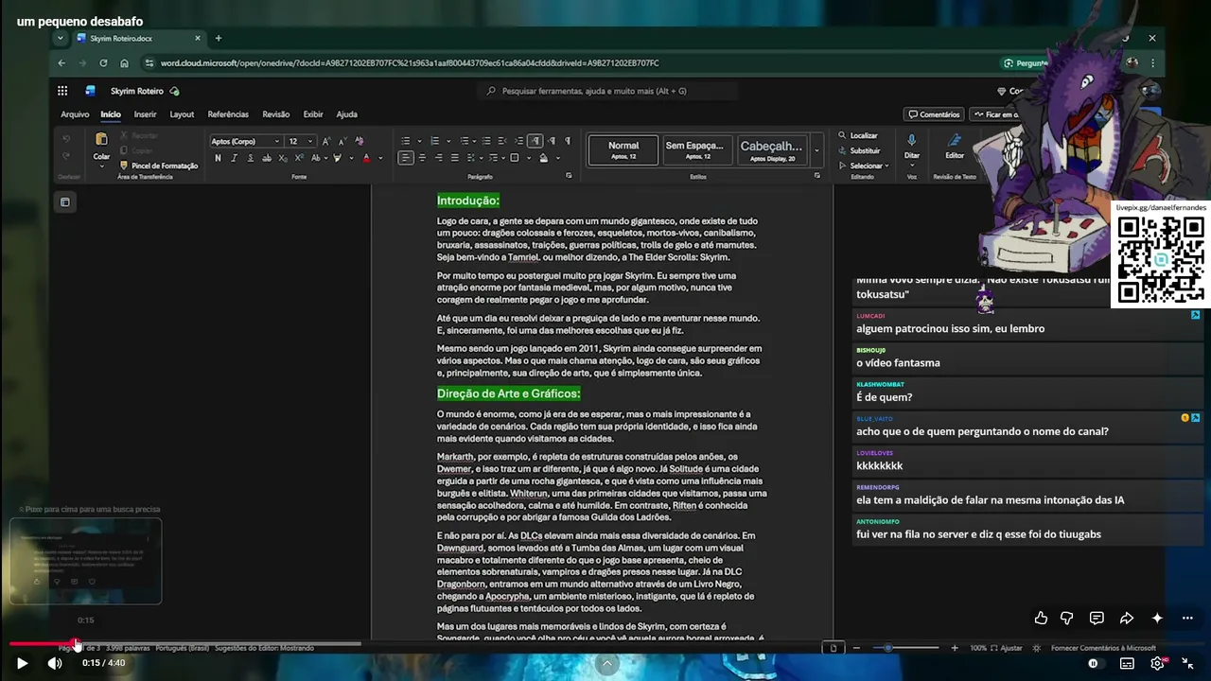Mute the video volume
Screen dimensions: 1211x681
55,663
